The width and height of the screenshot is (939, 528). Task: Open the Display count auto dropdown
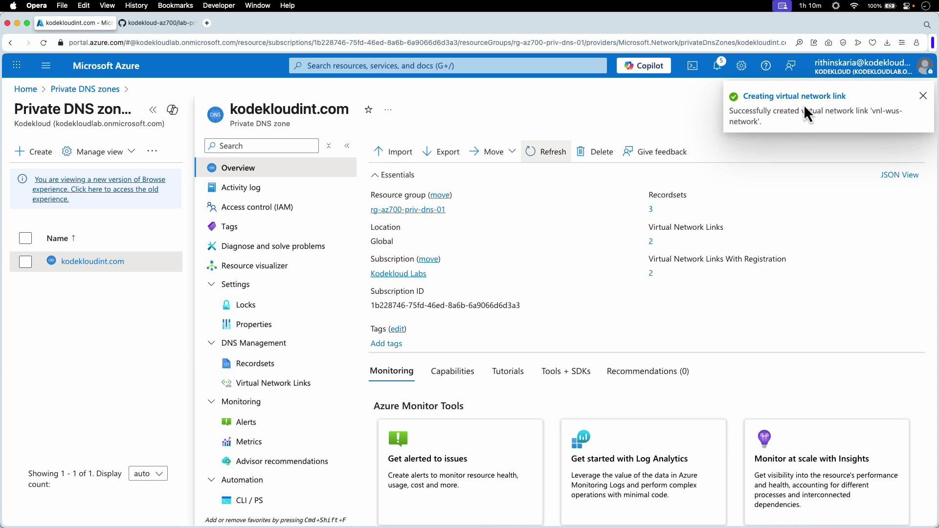(148, 473)
